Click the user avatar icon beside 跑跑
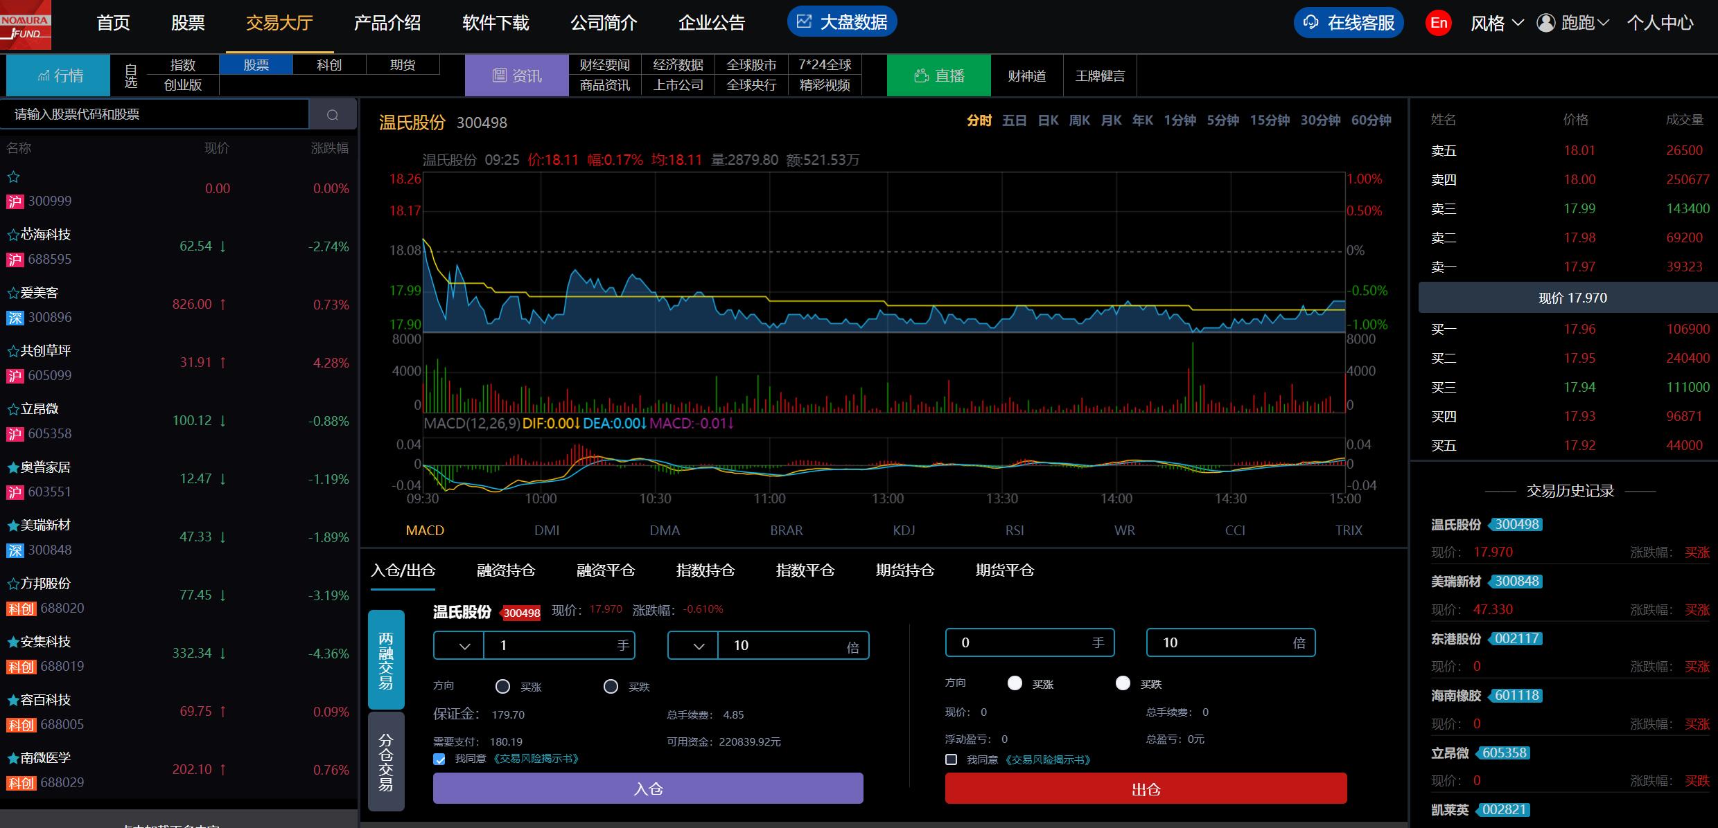The height and width of the screenshot is (828, 1718). coord(1545,23)
